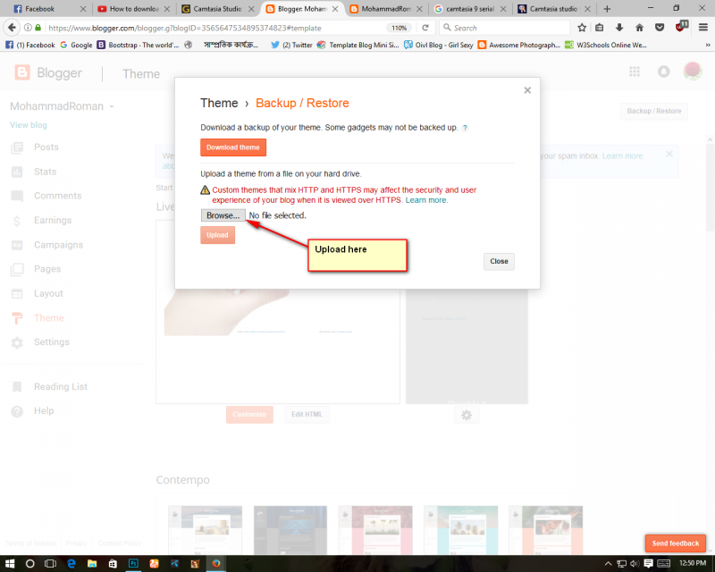Click the 110% zoom indicator
The width and height of the screenshot is (715, 572).
coord(399,28)
